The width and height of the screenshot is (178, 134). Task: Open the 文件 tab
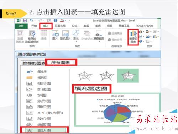(x=21, y=26)
